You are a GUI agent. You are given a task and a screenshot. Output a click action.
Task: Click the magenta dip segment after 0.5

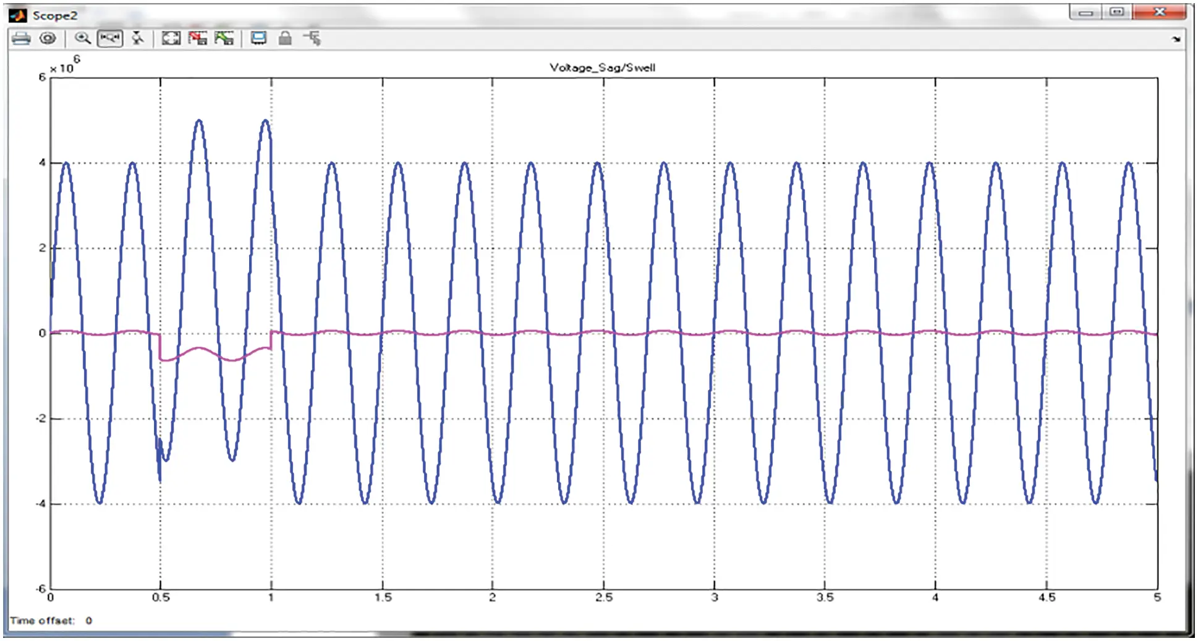tap(215, 354)
